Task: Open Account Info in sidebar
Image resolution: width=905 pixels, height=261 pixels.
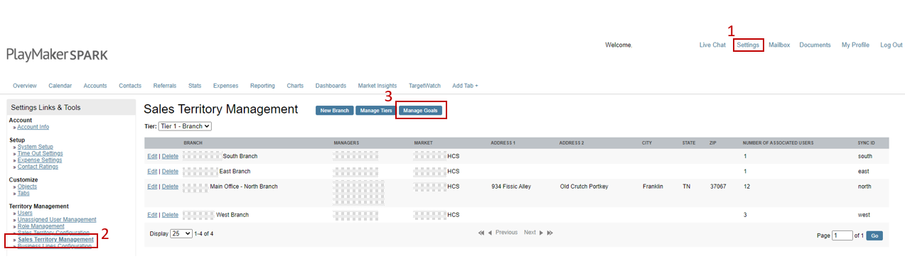Action: [x=33, y=127]
